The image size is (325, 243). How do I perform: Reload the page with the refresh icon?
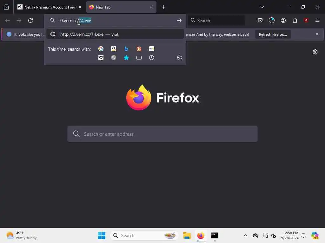[30, 21]
